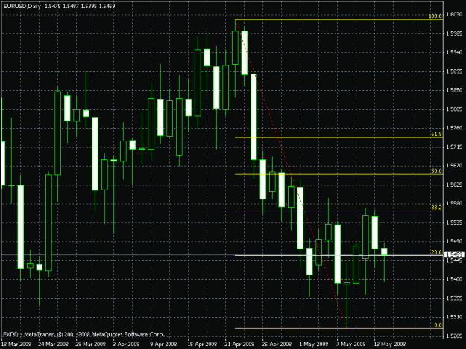
Task: Select the 38.2 Fibonacci level label
Action: click(x=436, y=208)
